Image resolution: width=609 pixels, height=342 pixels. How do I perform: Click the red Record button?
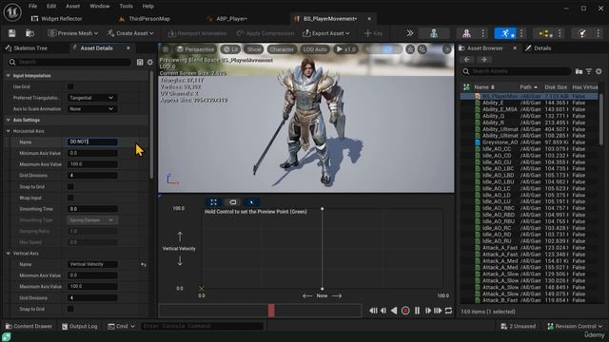[x=405, y=311]
